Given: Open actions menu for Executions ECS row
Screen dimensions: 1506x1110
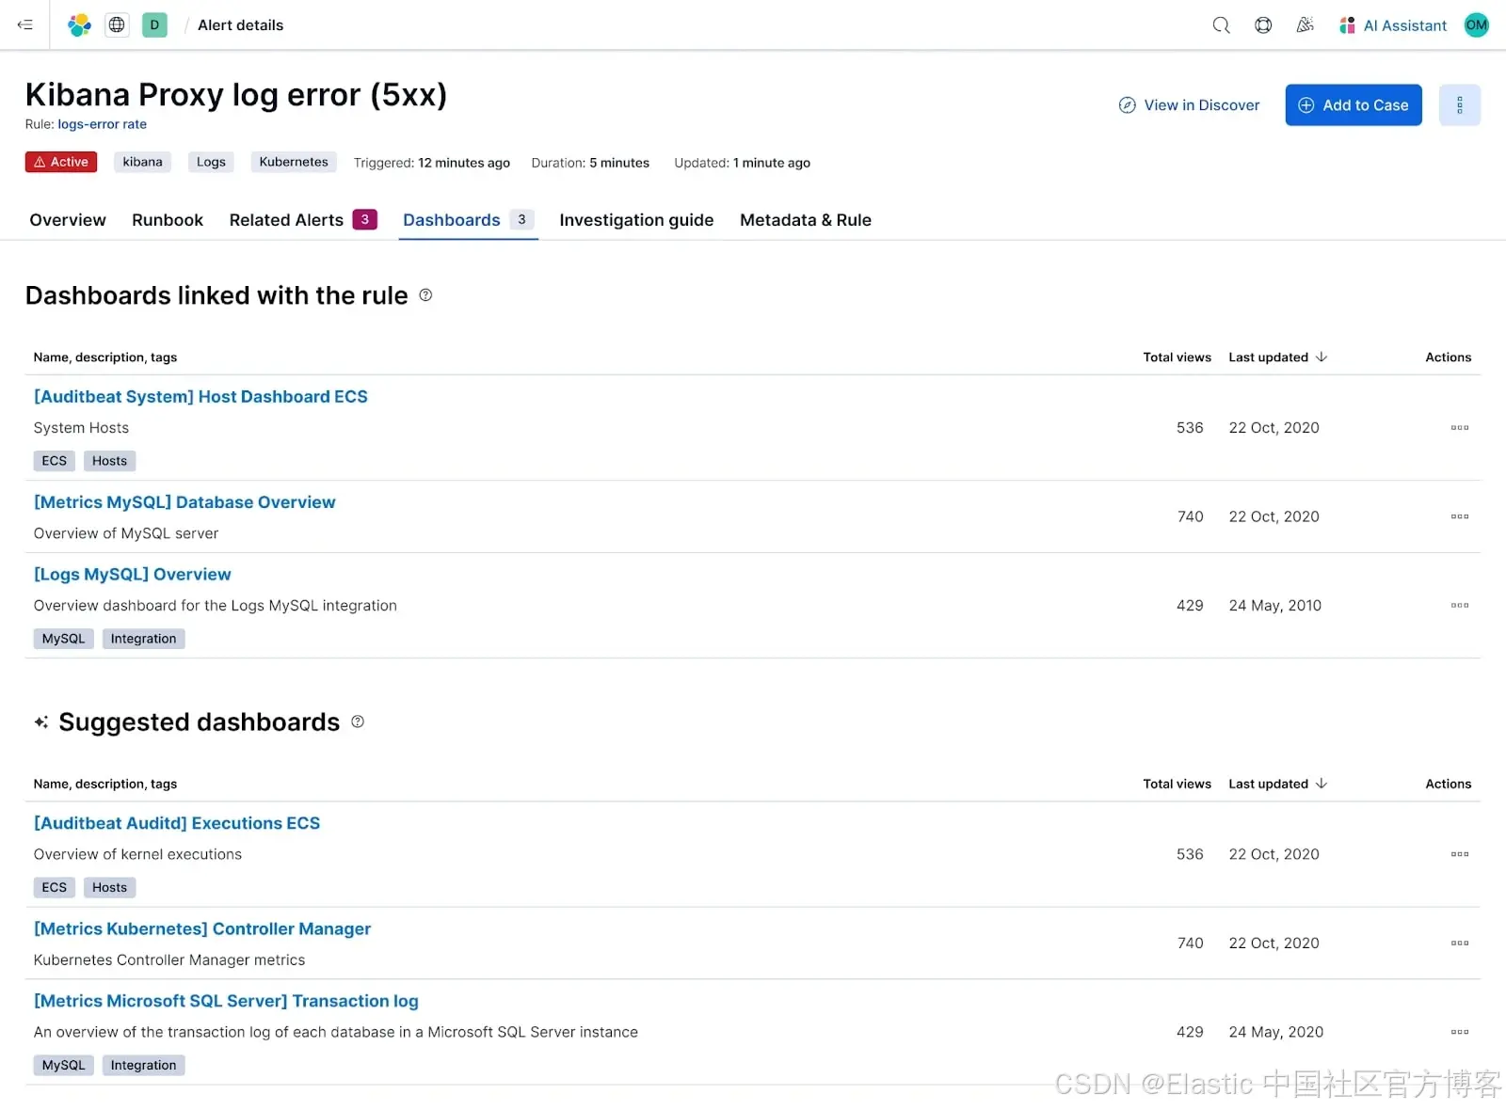Looking at the screenshot, I should point(1460,854).
